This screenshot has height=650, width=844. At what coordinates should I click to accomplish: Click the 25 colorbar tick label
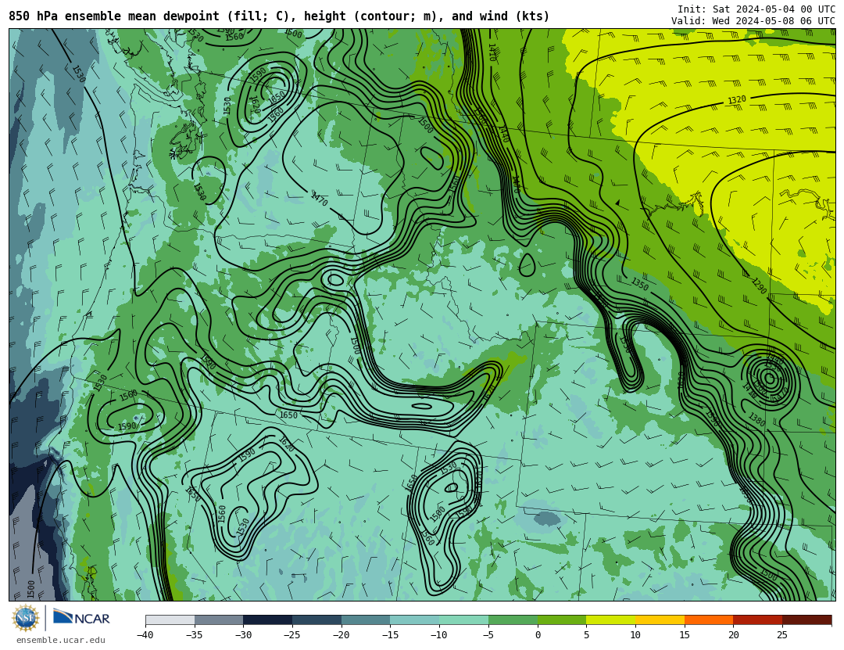coord(782,635)
